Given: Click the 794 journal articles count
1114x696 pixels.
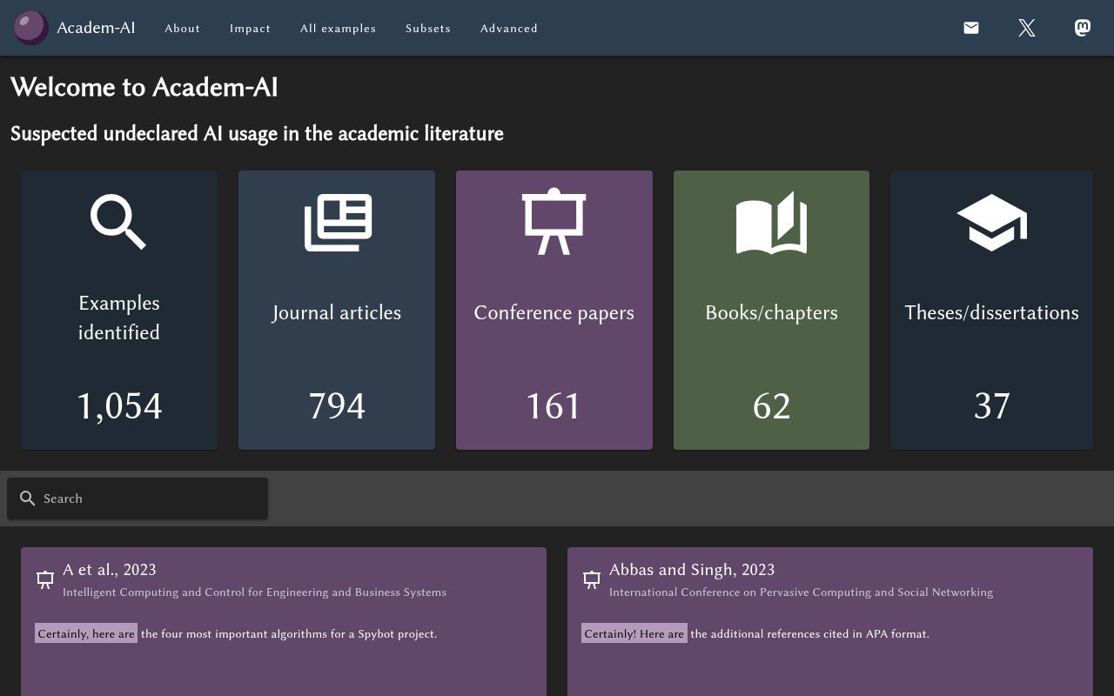Looking at the screenshot, I should (x=337, y=406).
